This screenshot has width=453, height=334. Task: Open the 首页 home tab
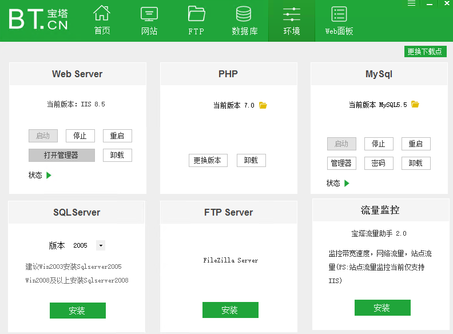click(102, 21)
